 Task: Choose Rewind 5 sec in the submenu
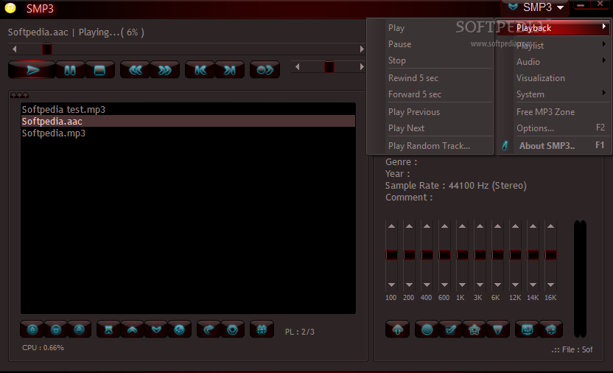pyautogui.click(x=430, y=78)
